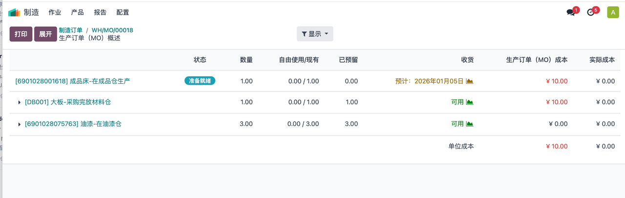
Task: Open the 作业 menu
Action: click(x=55, y=12)
